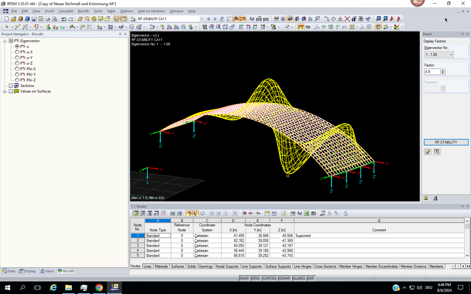Viewport: 471px width, 294px height.
Task: Switch to the Nodal Supports table tab
Action: [x=227, y=267]
